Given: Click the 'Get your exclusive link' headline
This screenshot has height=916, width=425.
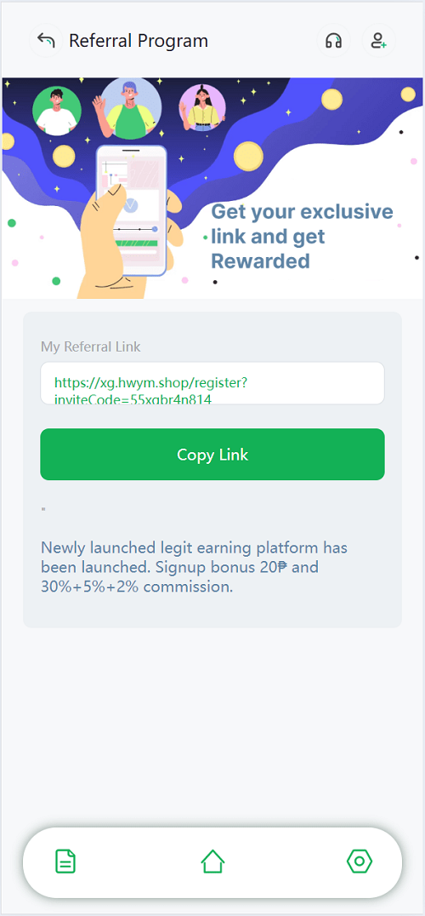Looking at the screenshot, I should tap(302, 236).
